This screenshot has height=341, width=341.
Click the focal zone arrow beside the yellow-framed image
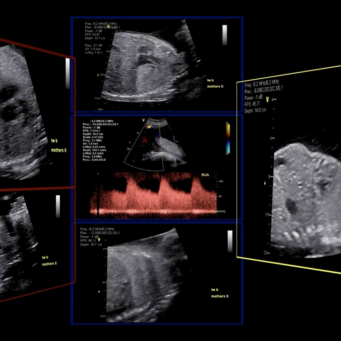pos(265,183)
